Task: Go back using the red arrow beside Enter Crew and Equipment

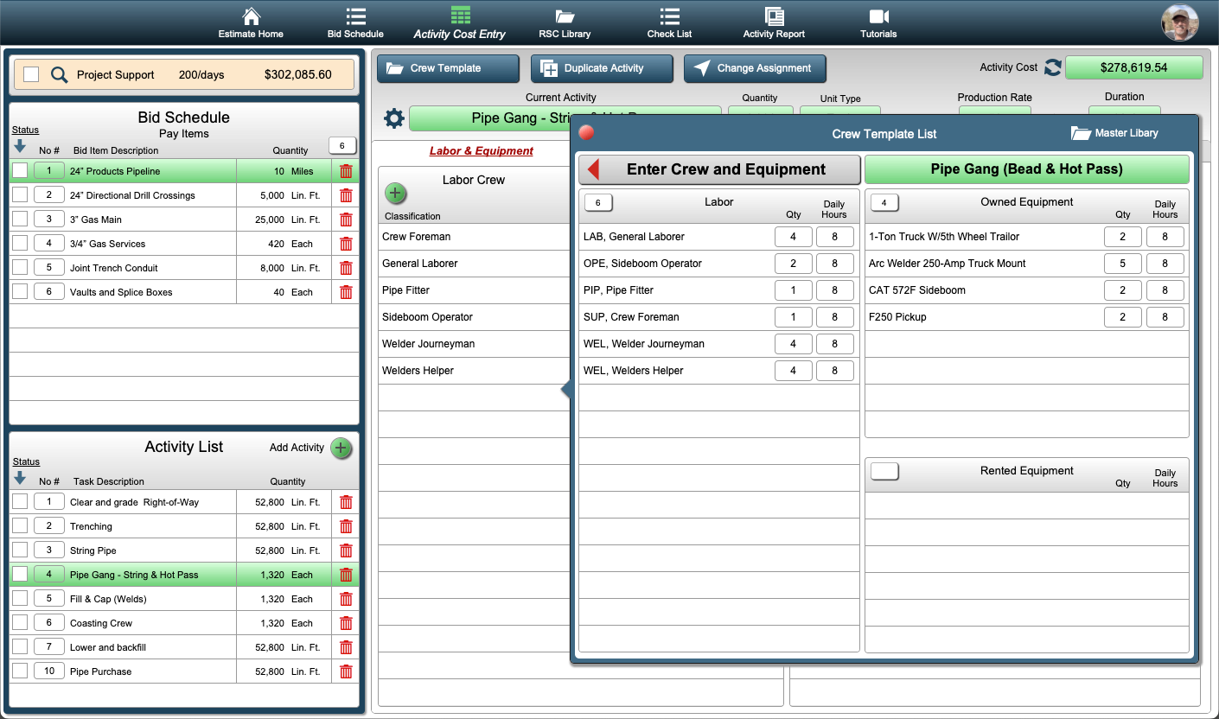Action: [593, 169]
